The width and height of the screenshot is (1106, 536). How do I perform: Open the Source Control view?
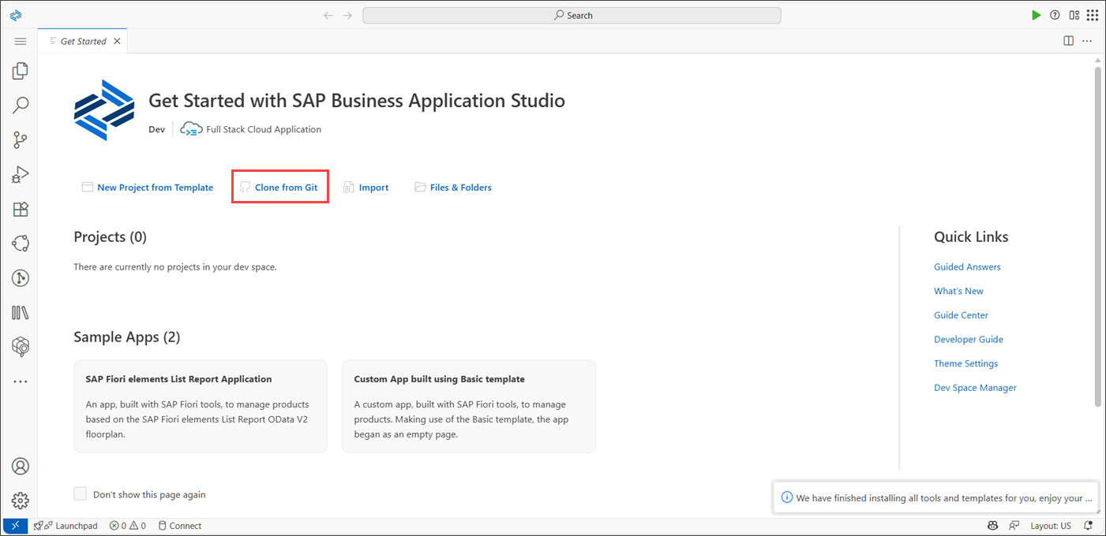[21, 140]
